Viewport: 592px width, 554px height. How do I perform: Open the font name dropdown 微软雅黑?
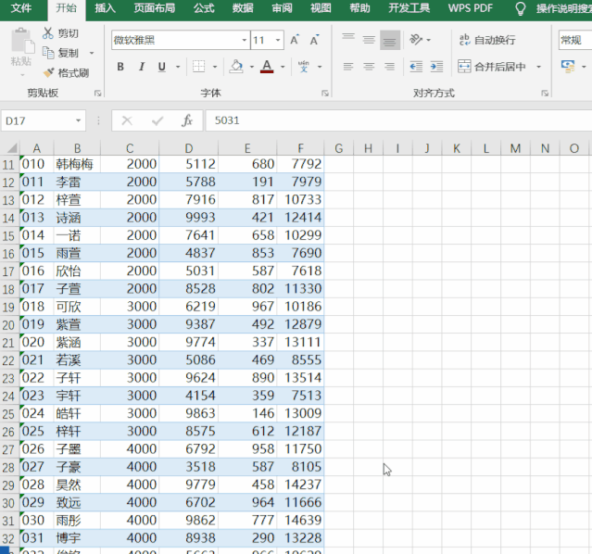pos(245,40)
